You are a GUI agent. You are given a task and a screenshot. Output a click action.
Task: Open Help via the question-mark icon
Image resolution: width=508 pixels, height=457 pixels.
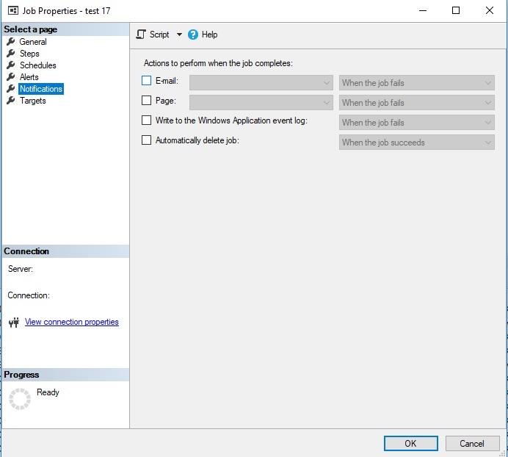click(x=193, y=35)
